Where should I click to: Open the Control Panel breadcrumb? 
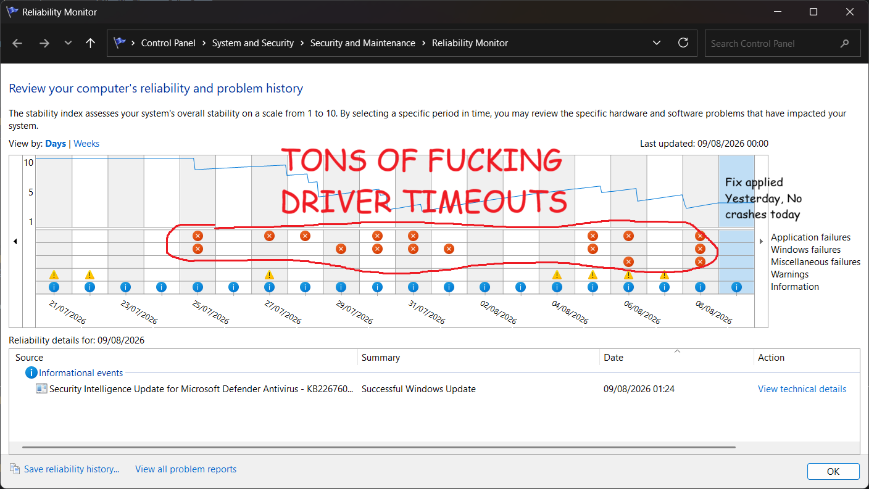click(168, 43)
